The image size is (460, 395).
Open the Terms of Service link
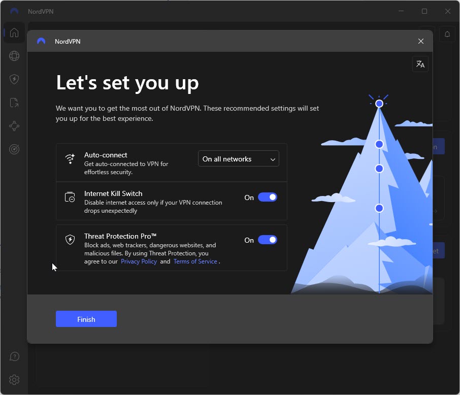195,261
